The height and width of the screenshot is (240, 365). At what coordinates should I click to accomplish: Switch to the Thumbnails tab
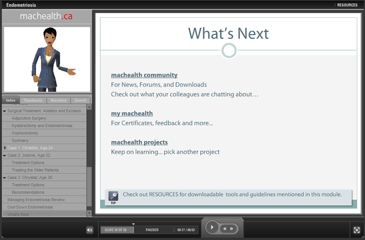click(33, 100)
